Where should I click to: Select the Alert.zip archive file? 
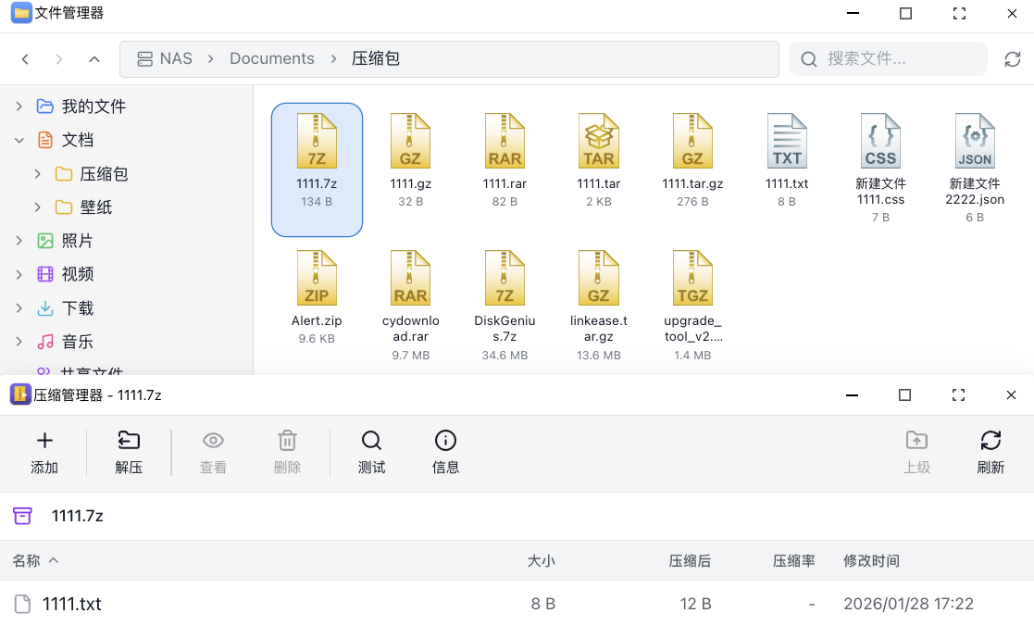[x=317, y=279]
